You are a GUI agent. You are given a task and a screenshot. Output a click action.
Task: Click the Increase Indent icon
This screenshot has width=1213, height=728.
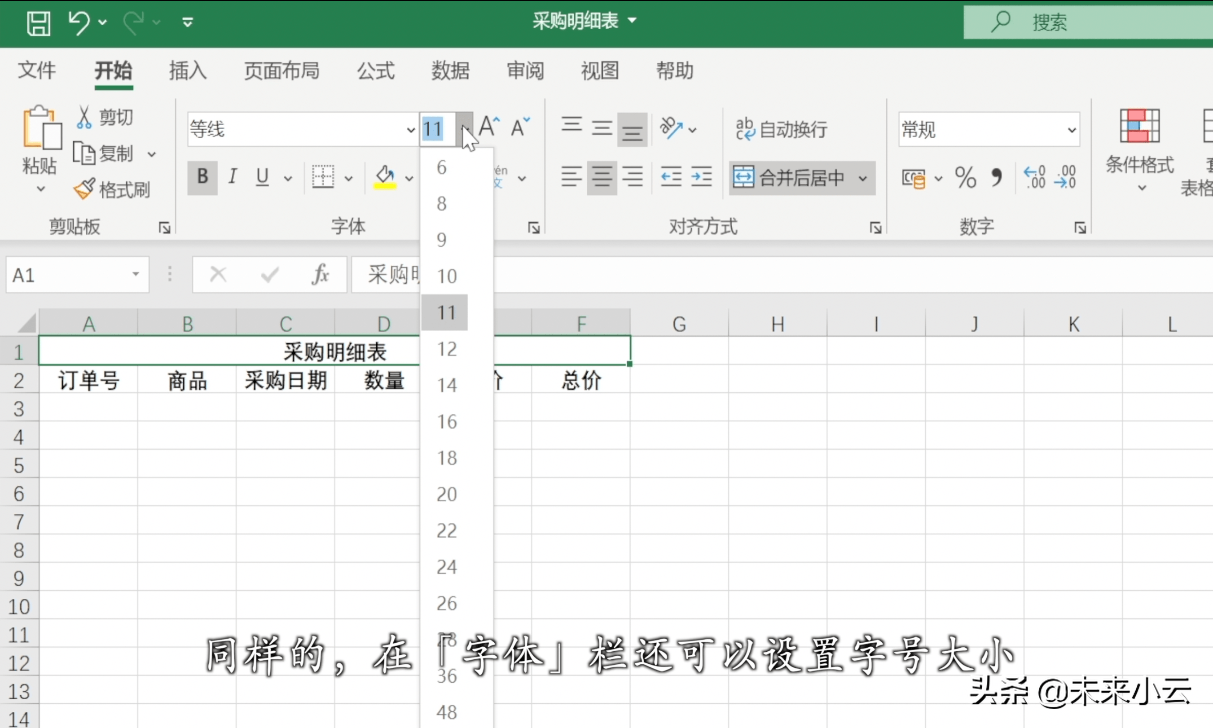(x=701, y=176)
